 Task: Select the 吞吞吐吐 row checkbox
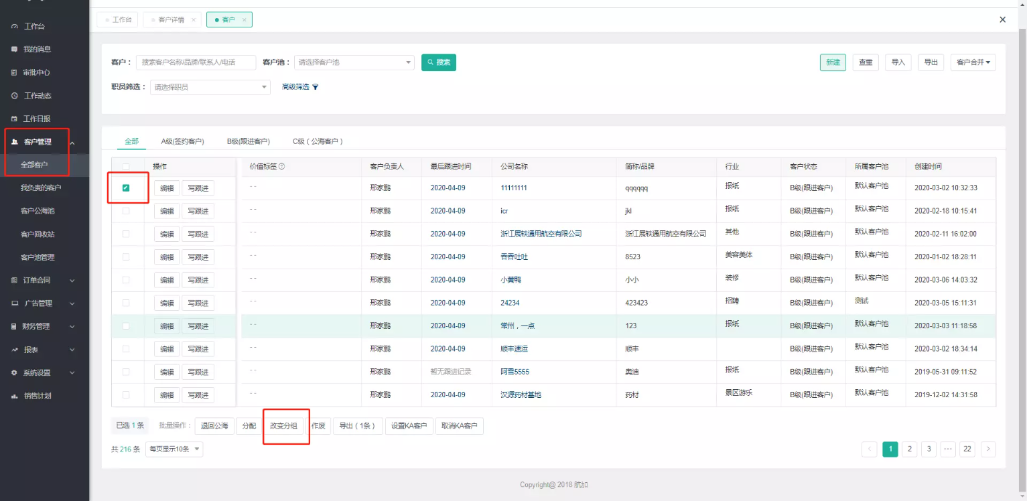(126, 257)
